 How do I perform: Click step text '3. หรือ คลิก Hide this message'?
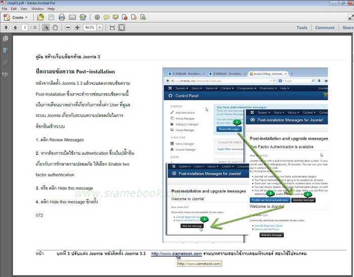tap(64, 188)
